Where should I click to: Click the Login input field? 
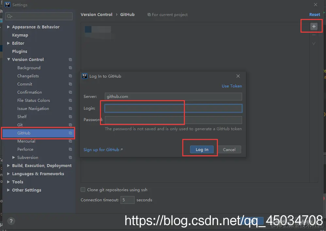[173, 108]
